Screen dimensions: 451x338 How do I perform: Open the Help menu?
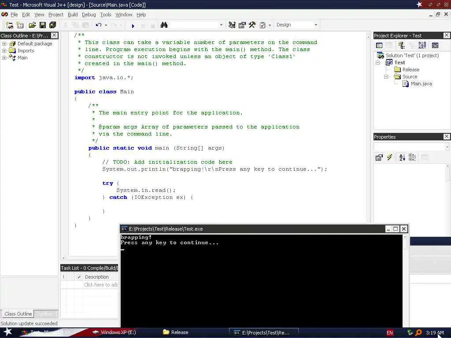point(141,15)
